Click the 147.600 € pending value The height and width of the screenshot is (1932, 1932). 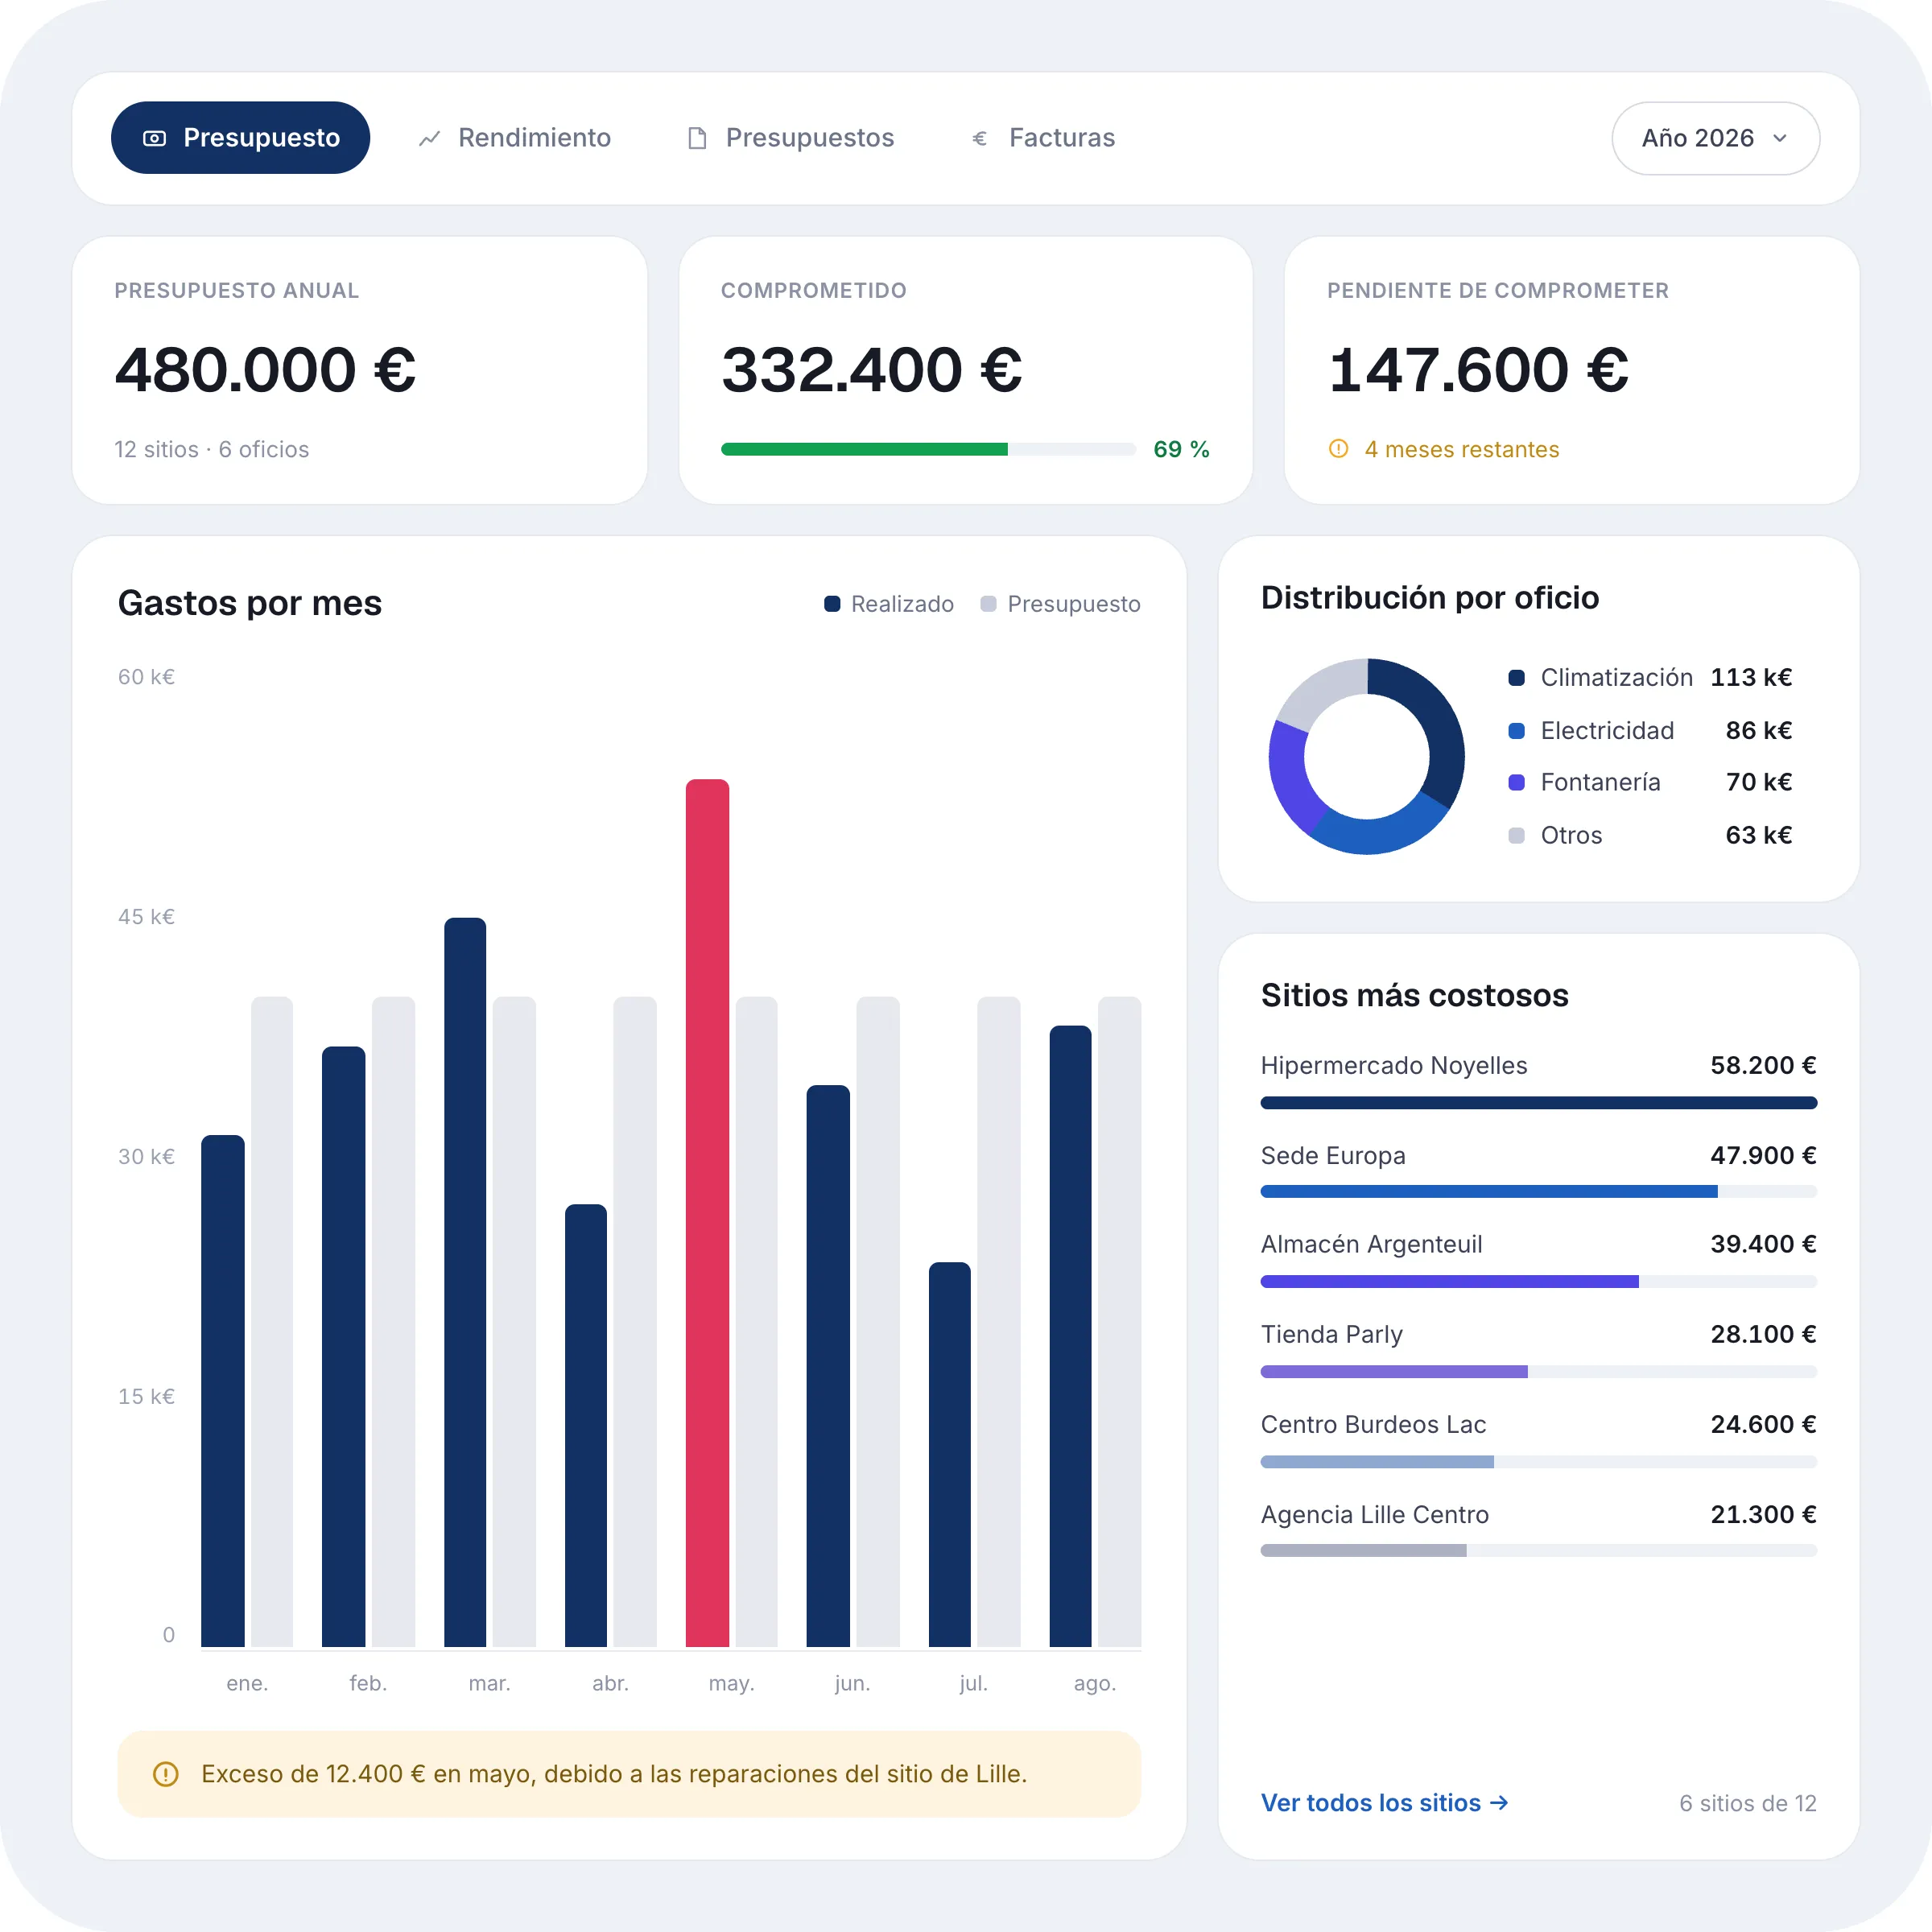(x=1478, y=369)
